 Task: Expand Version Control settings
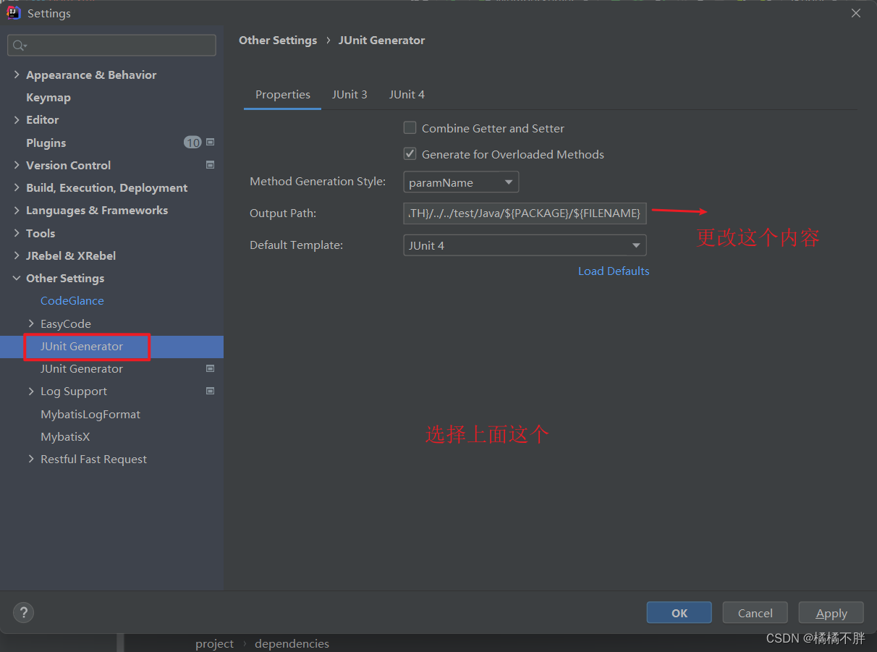tap(17, 165)
